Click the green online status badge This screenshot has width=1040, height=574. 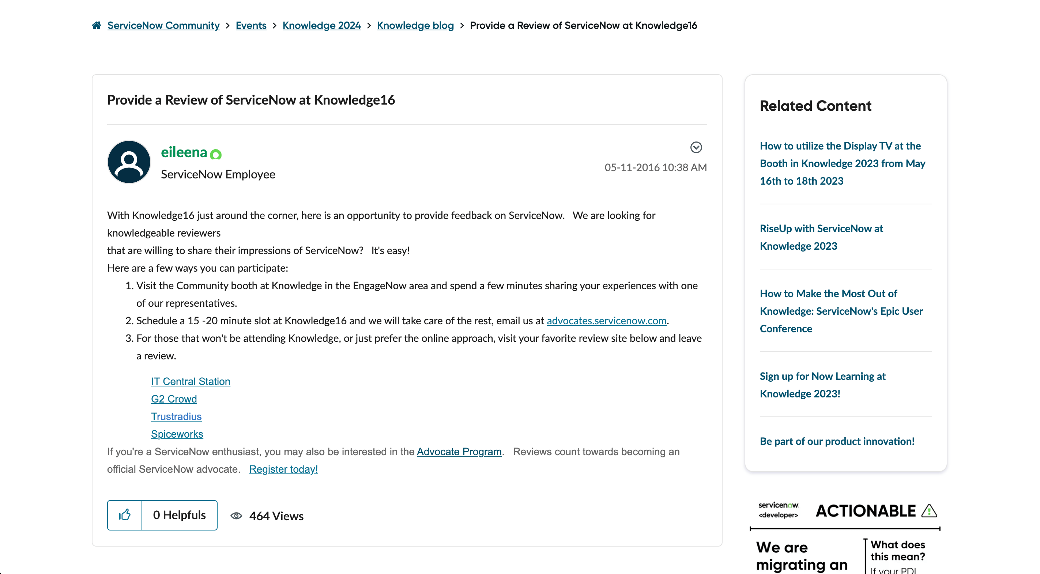(x=216, y=154)
